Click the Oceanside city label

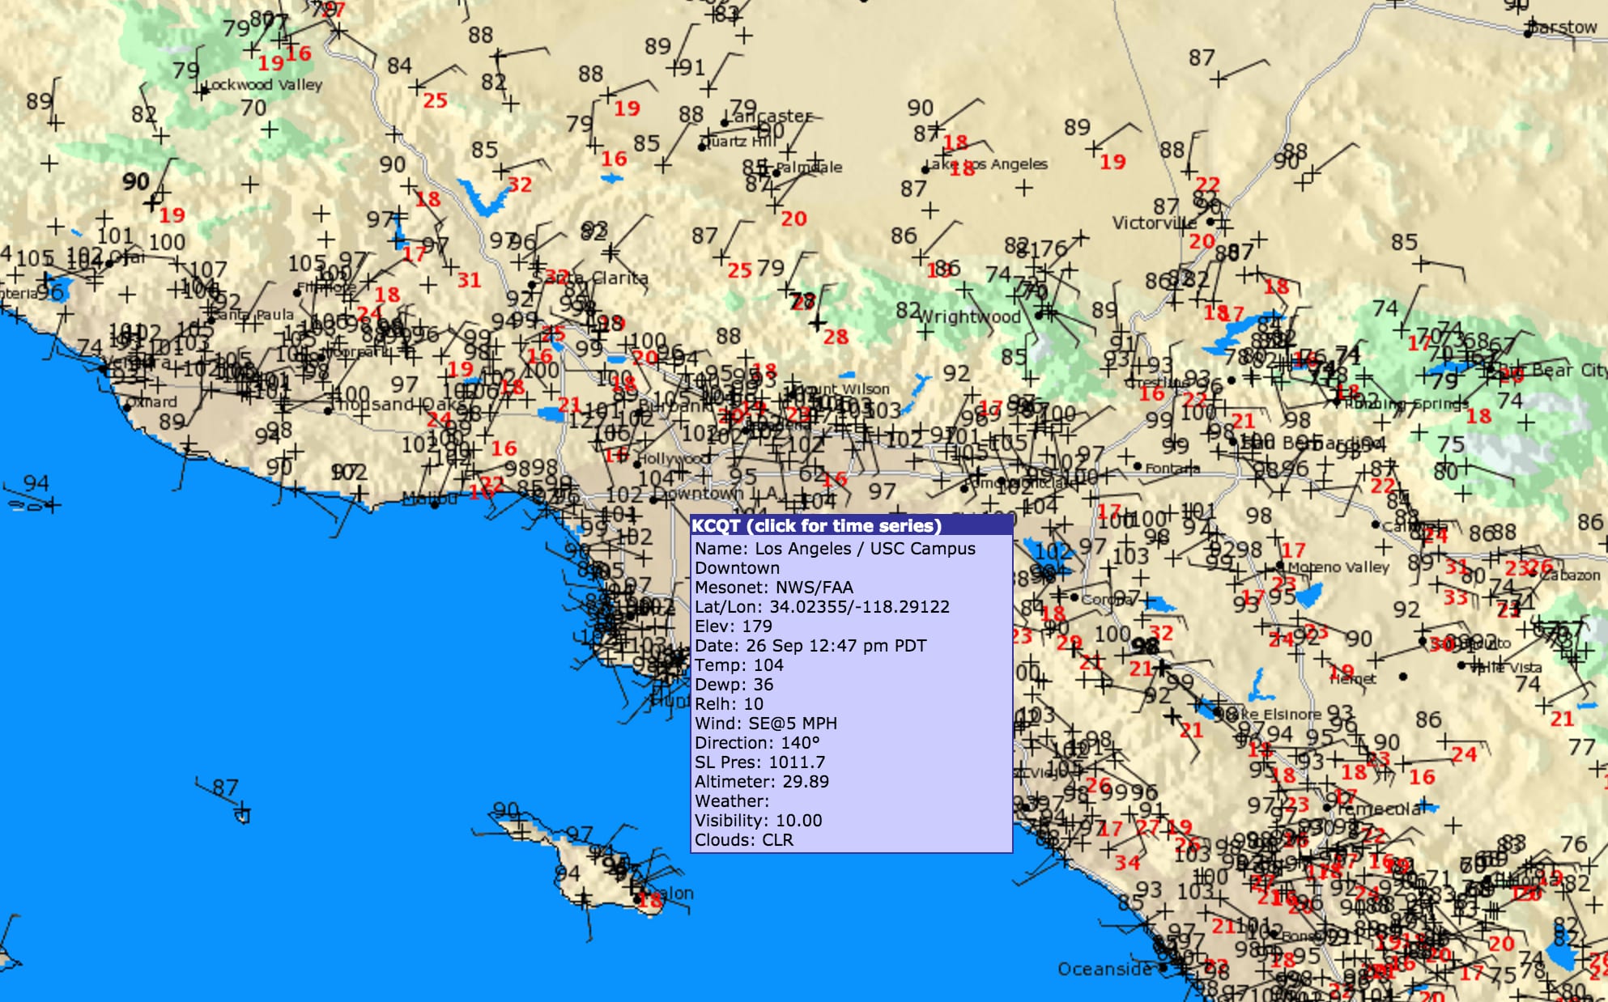(1104, 969)
